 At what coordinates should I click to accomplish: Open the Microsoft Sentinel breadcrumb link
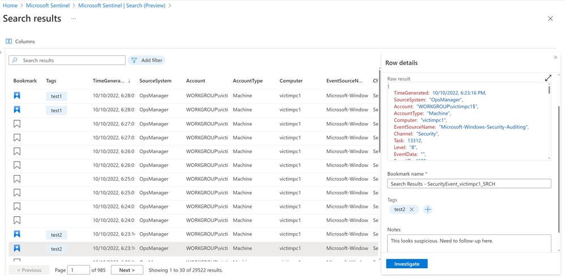48,6
